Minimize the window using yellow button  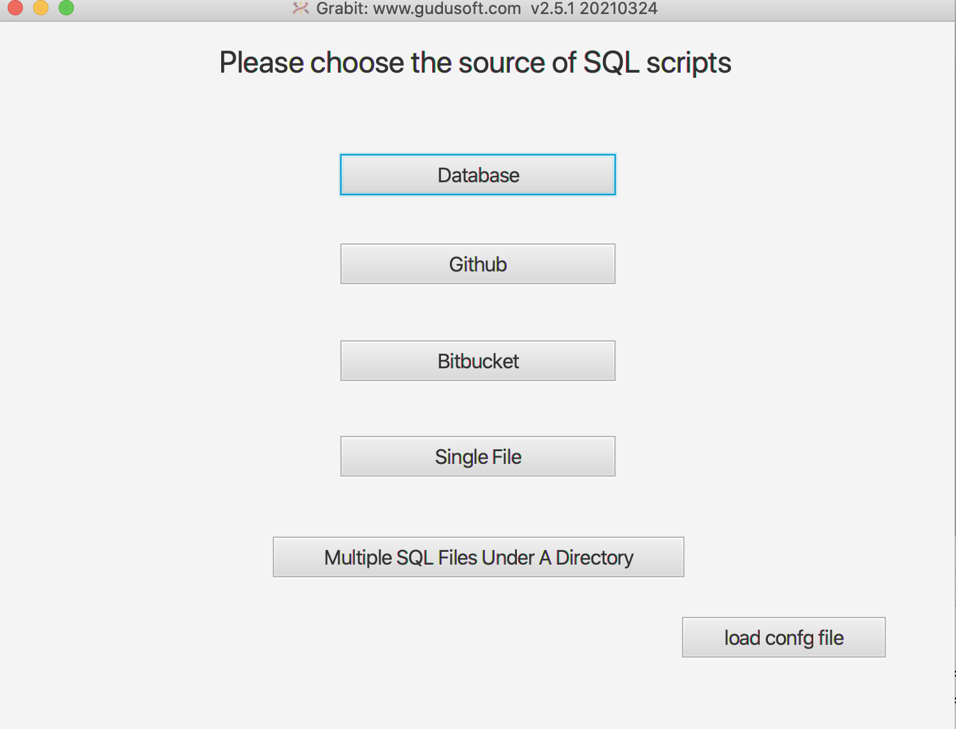click(41, 8)
